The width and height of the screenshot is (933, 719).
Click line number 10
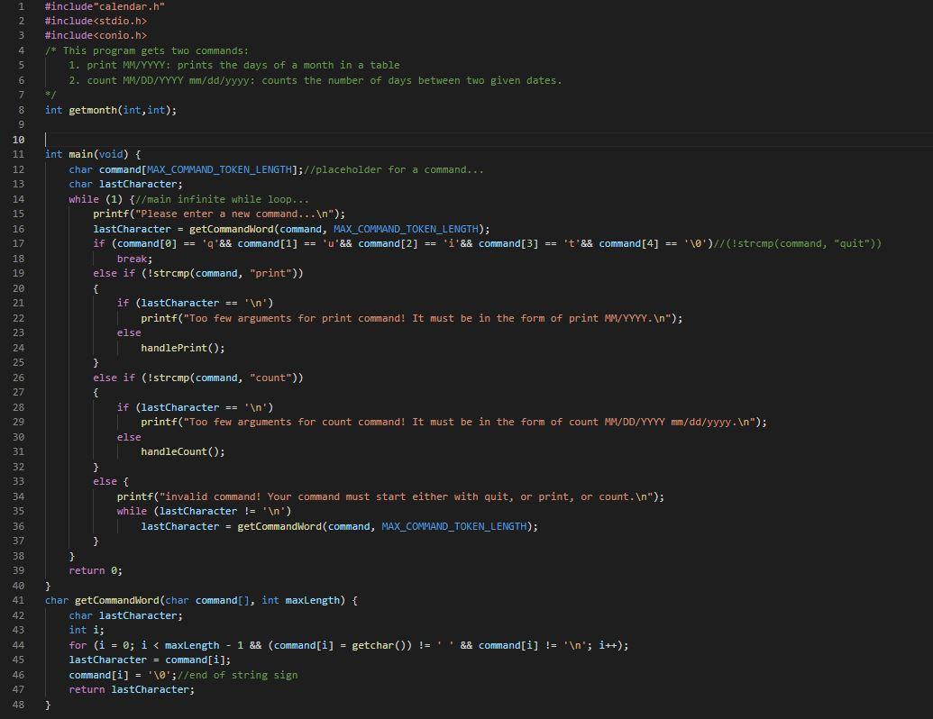[x=18, y=139]
